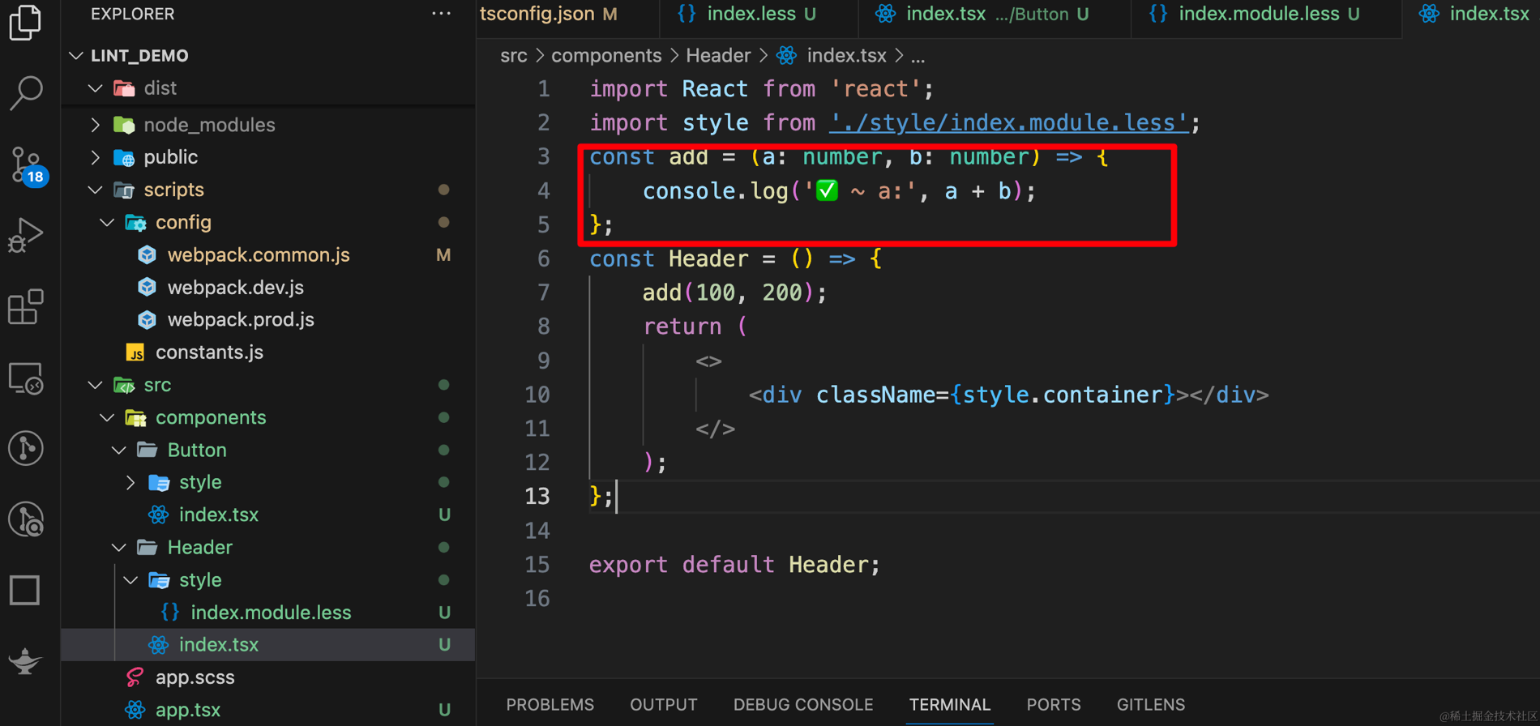The height and width of the screenshot is (726, 1540).
Task: Click the app.tsx React file icon
Action: click(135, 710)
